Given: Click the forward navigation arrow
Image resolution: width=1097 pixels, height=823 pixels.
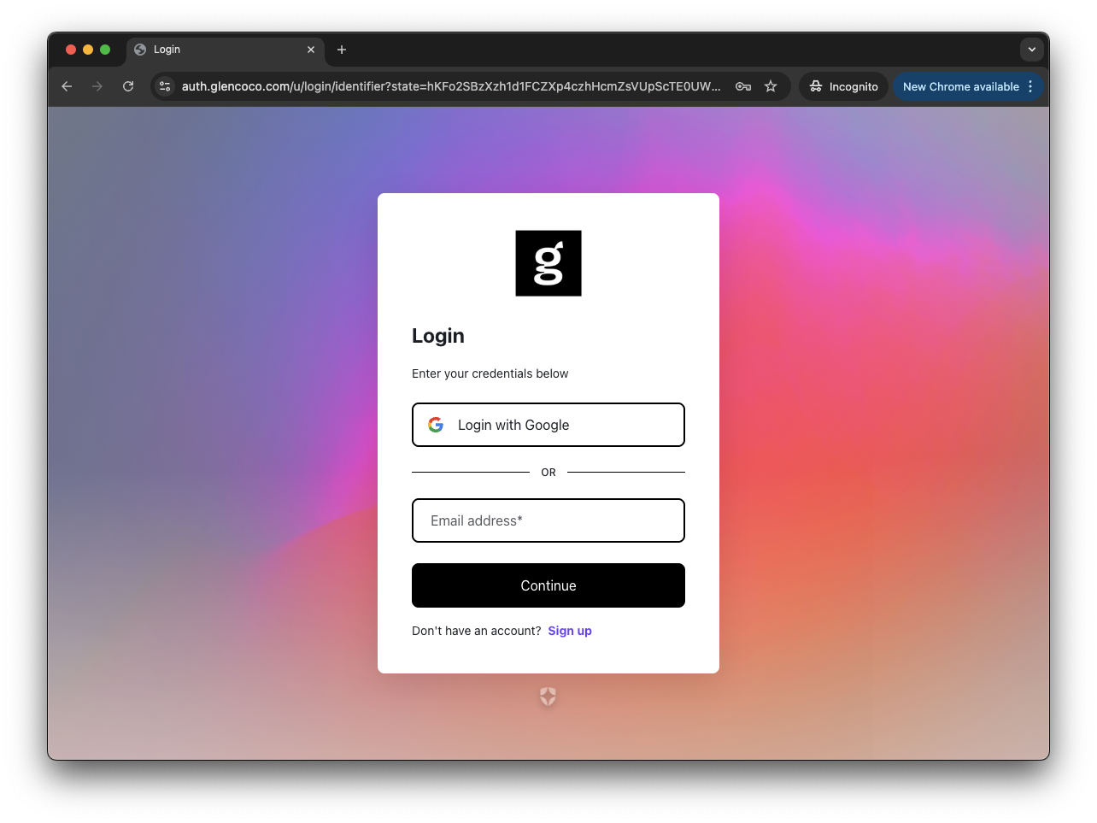Looking at the screenshot, I should (x=97, y=86).
